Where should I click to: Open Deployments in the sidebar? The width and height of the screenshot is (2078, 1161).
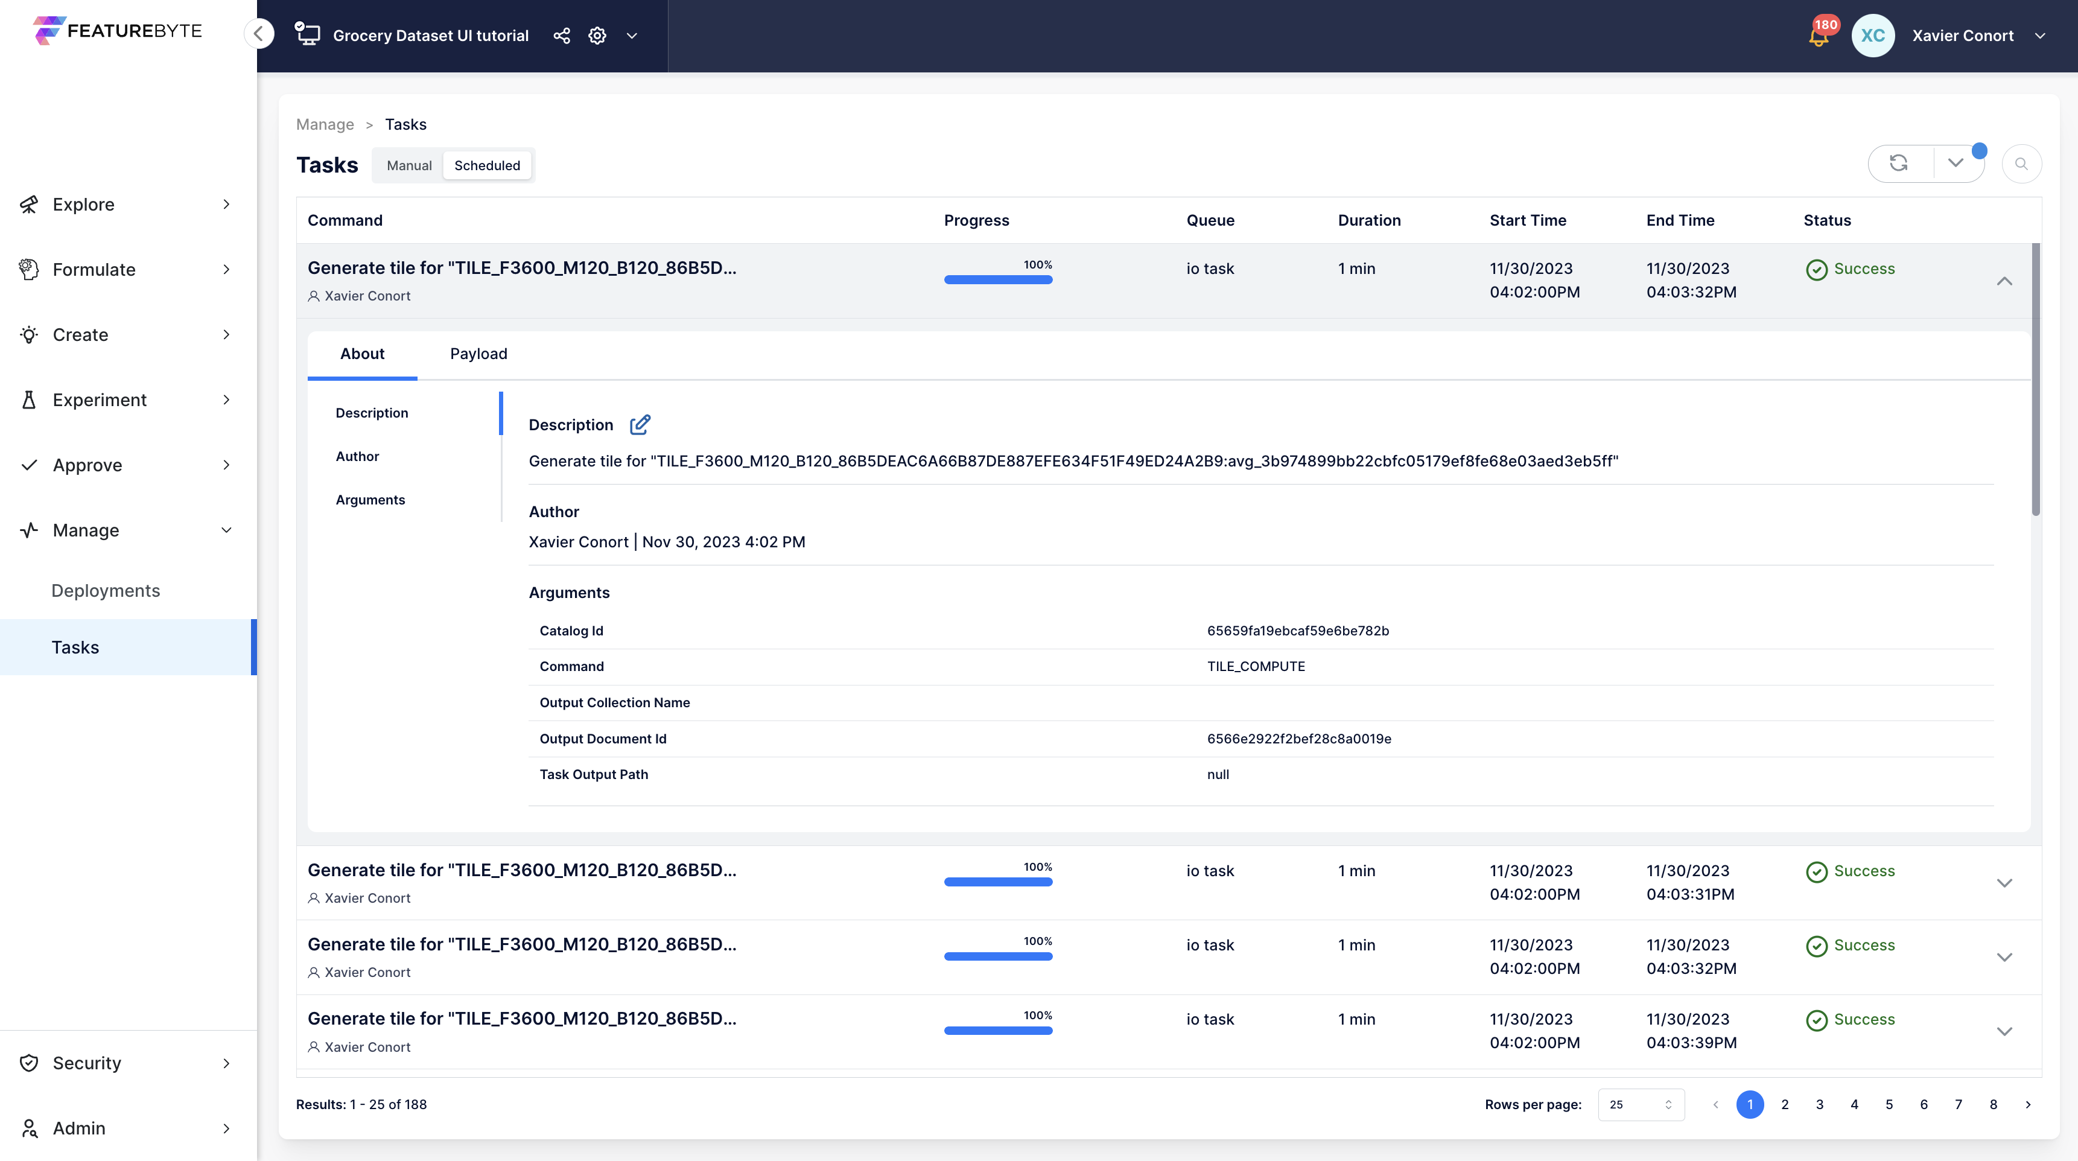click(x=106, y=591)
